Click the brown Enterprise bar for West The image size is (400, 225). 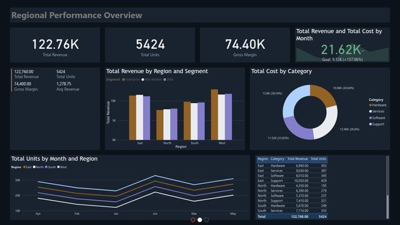214,114
